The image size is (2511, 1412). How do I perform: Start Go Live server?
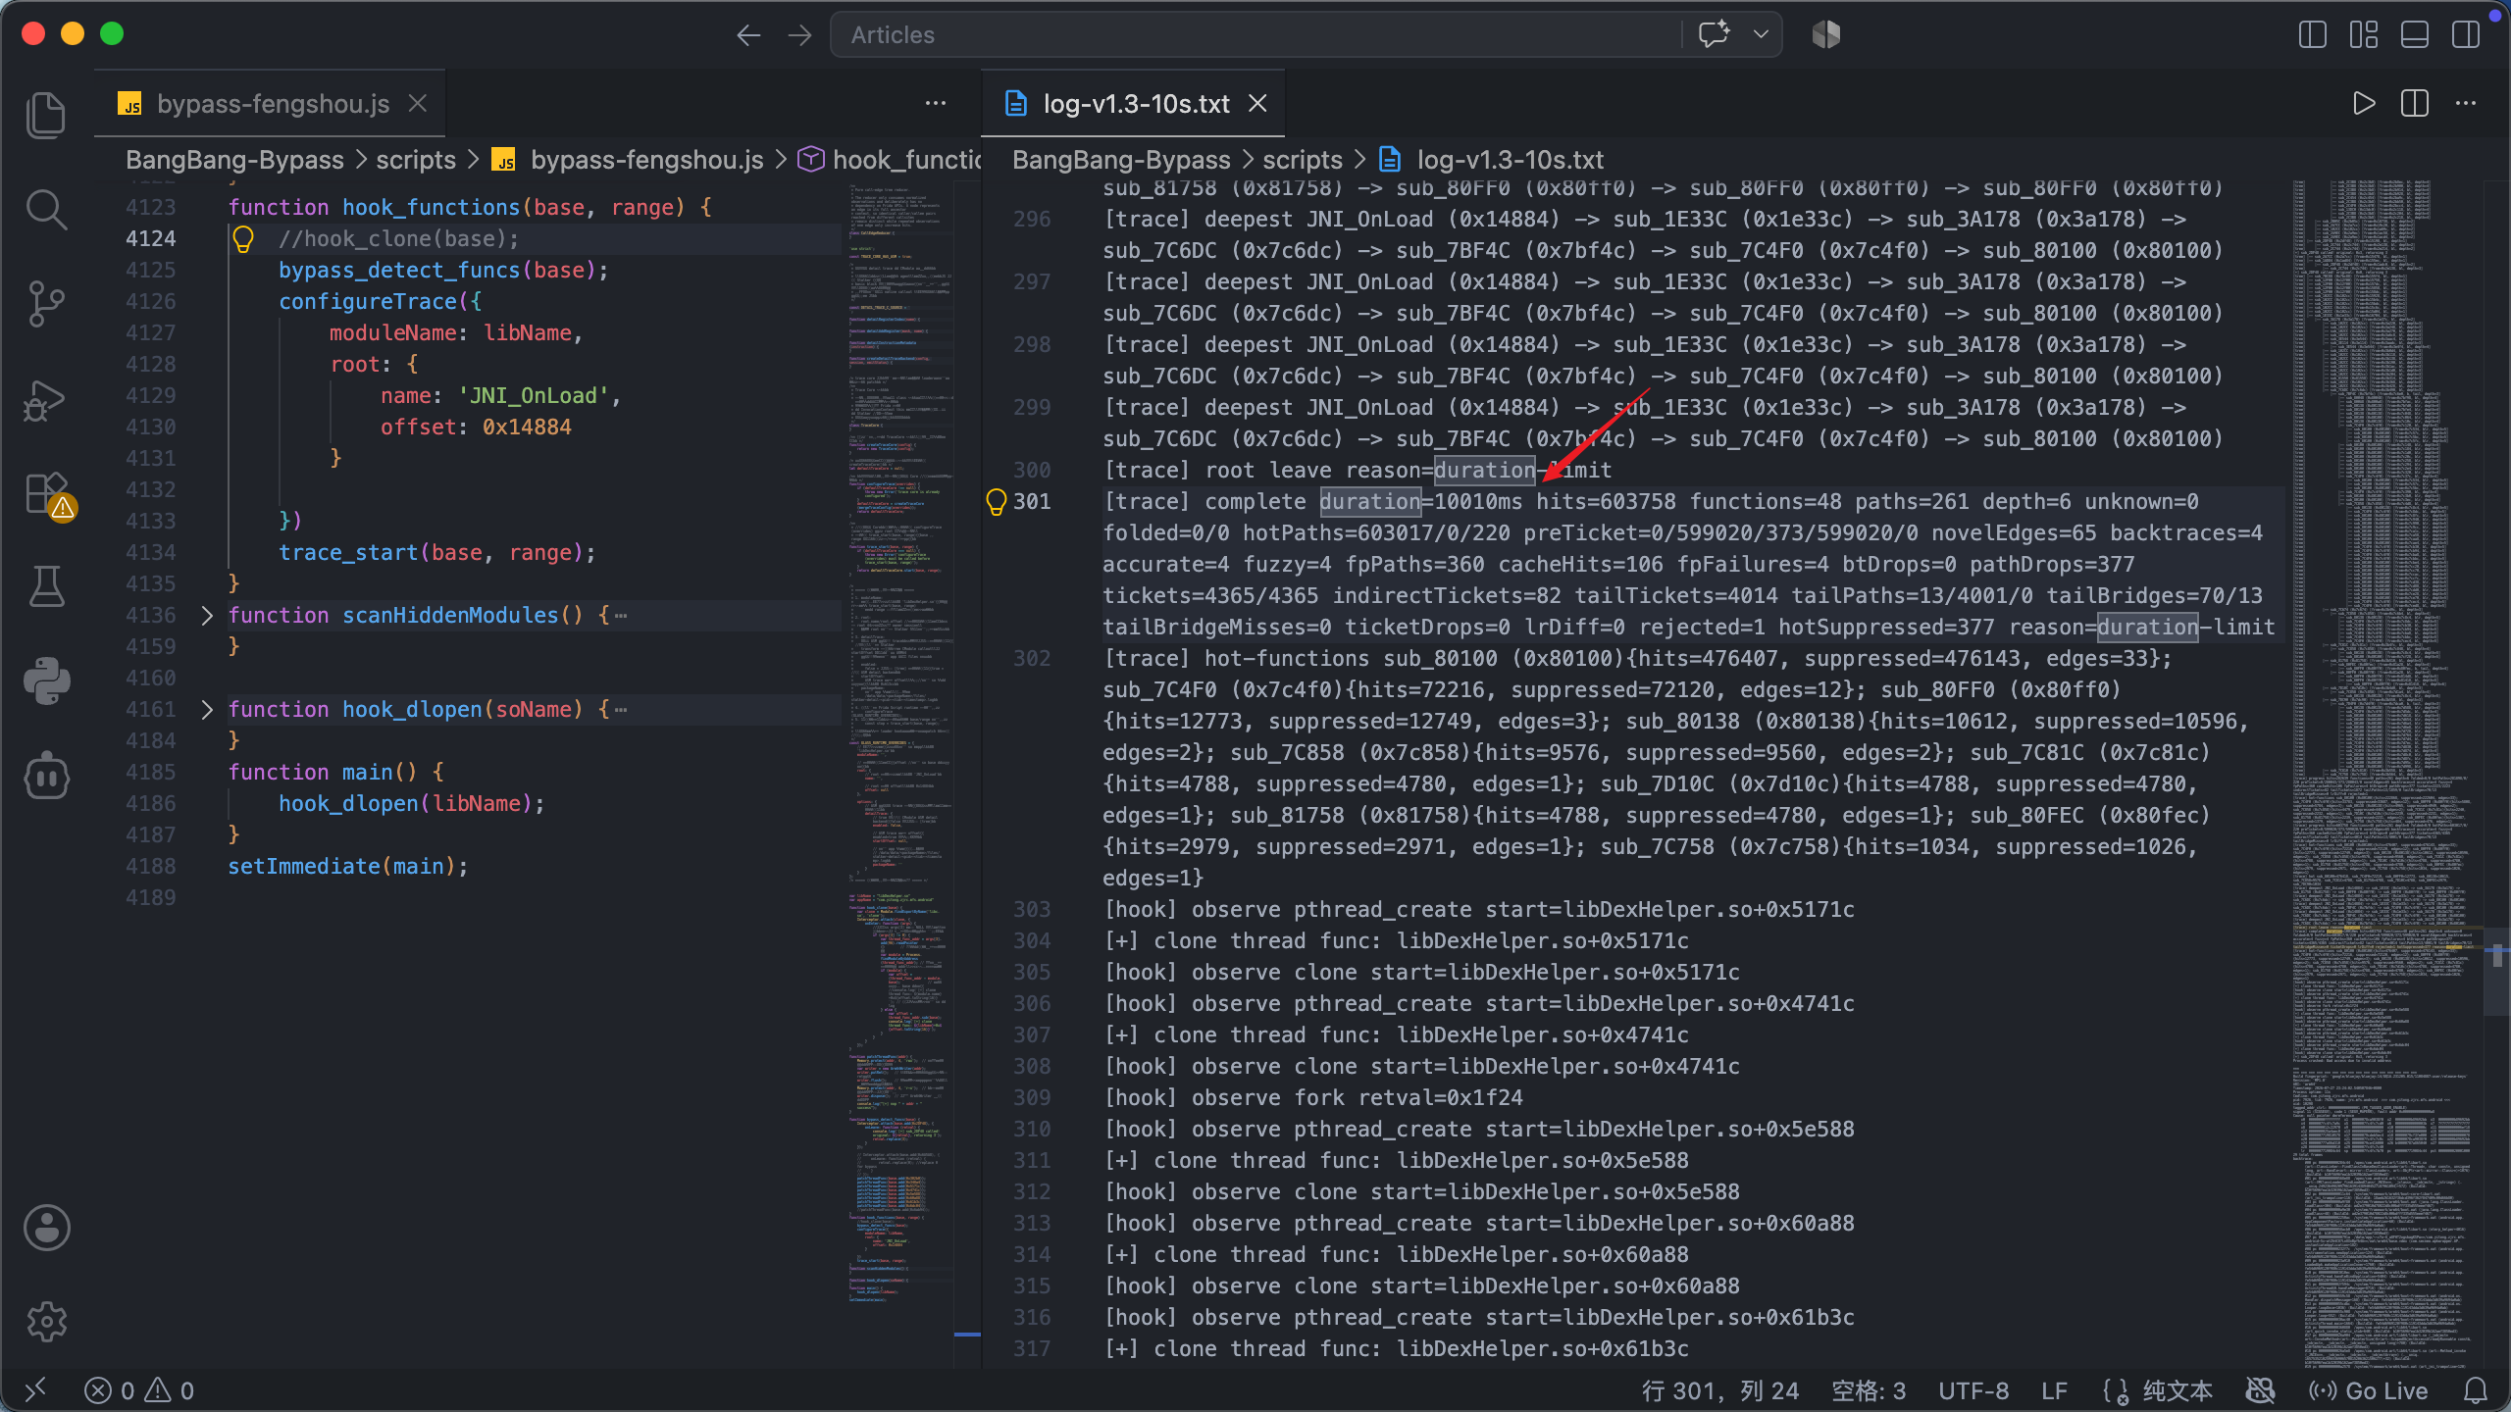pyautogui.click(x=2368, y=1390)
